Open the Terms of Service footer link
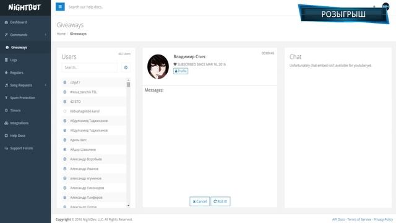The image size is (396, 223). tap(359, 219)
